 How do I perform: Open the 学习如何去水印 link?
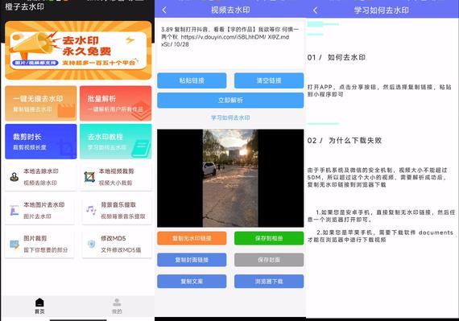pos(230,117)
